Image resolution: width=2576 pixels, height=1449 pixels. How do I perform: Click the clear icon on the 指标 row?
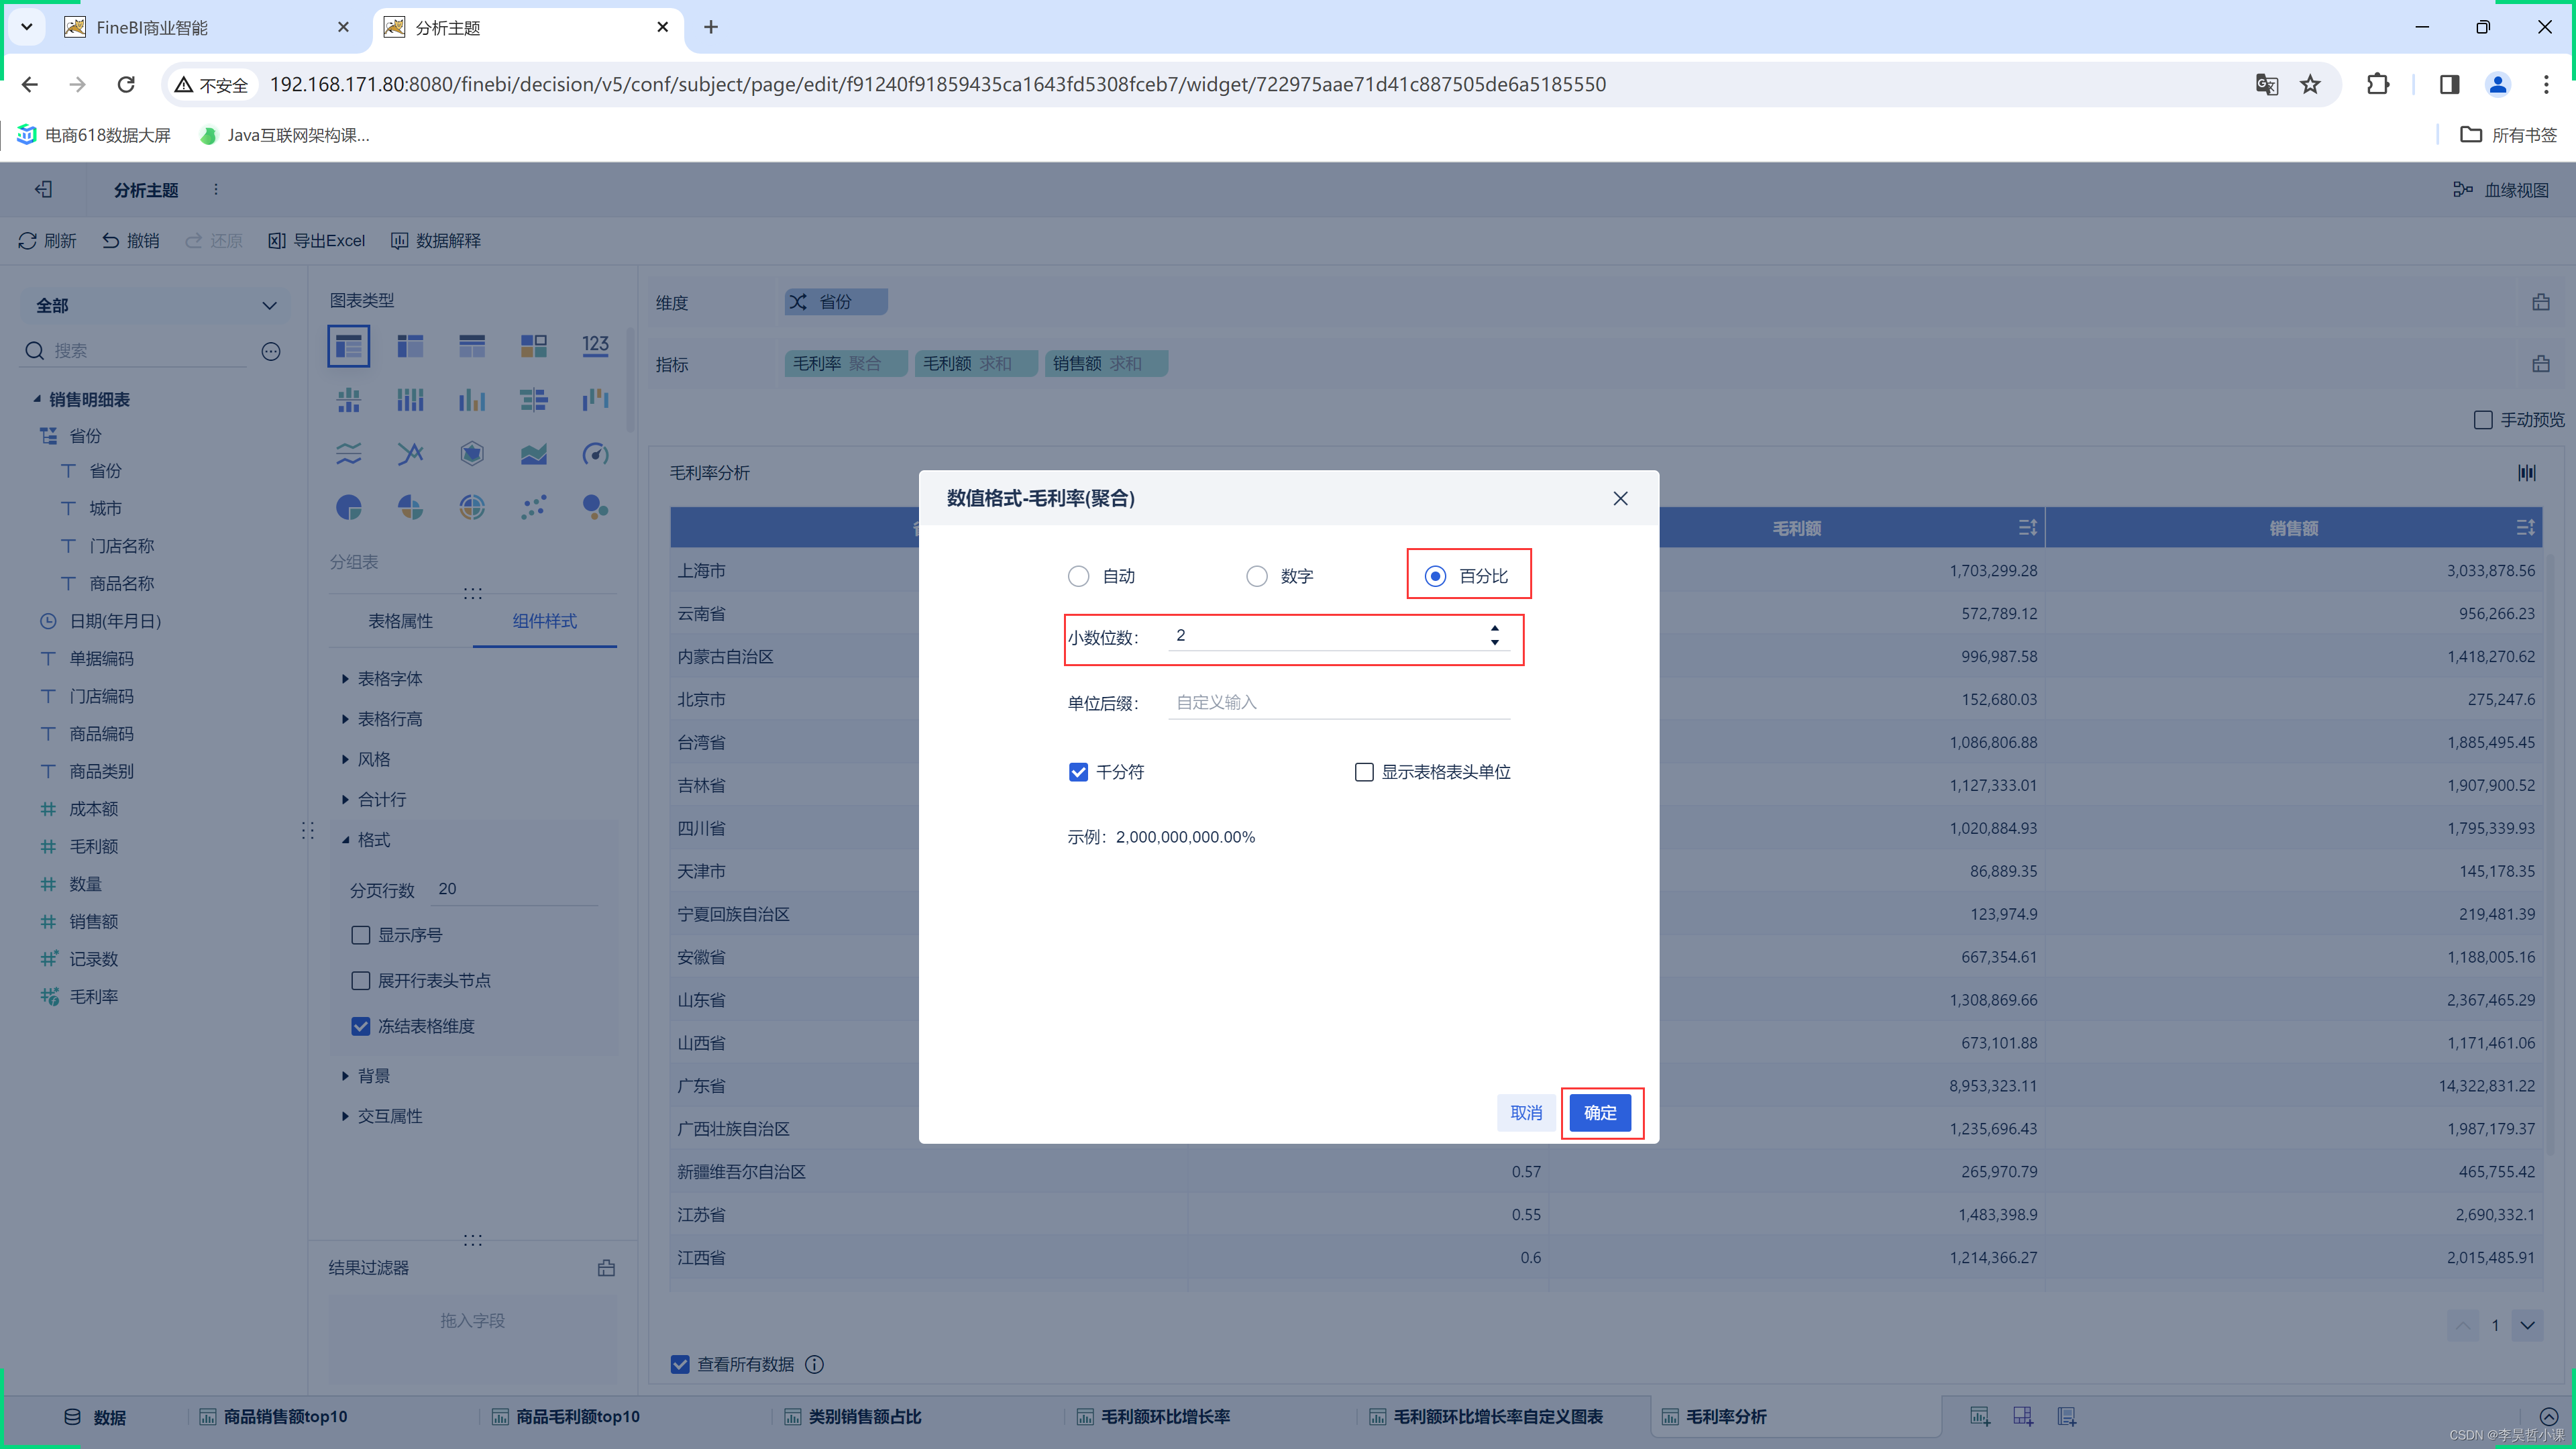[x=2541, y=364]
